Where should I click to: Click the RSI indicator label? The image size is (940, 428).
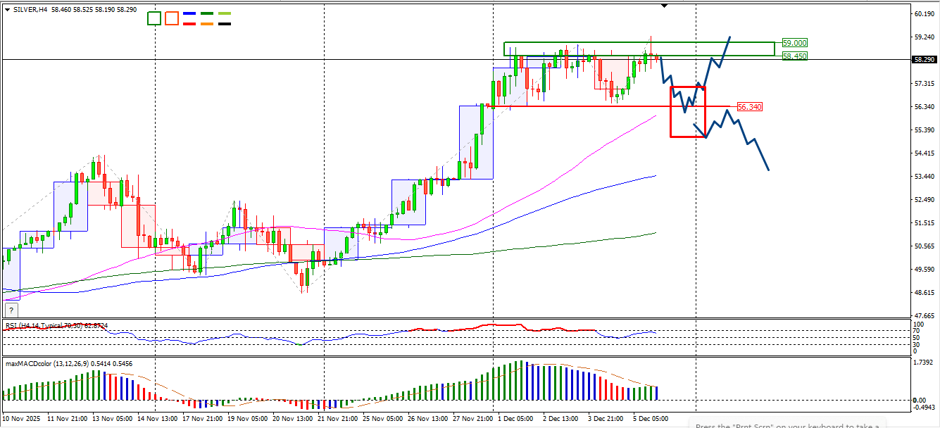click(57, 326)
